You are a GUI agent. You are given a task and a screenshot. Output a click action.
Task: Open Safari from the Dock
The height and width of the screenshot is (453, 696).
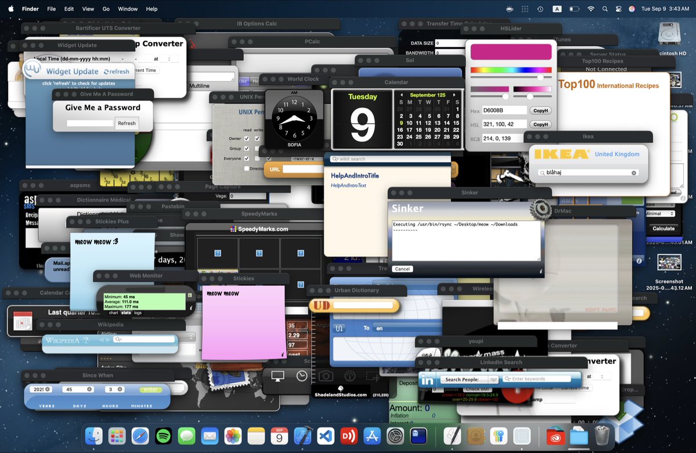140,436
